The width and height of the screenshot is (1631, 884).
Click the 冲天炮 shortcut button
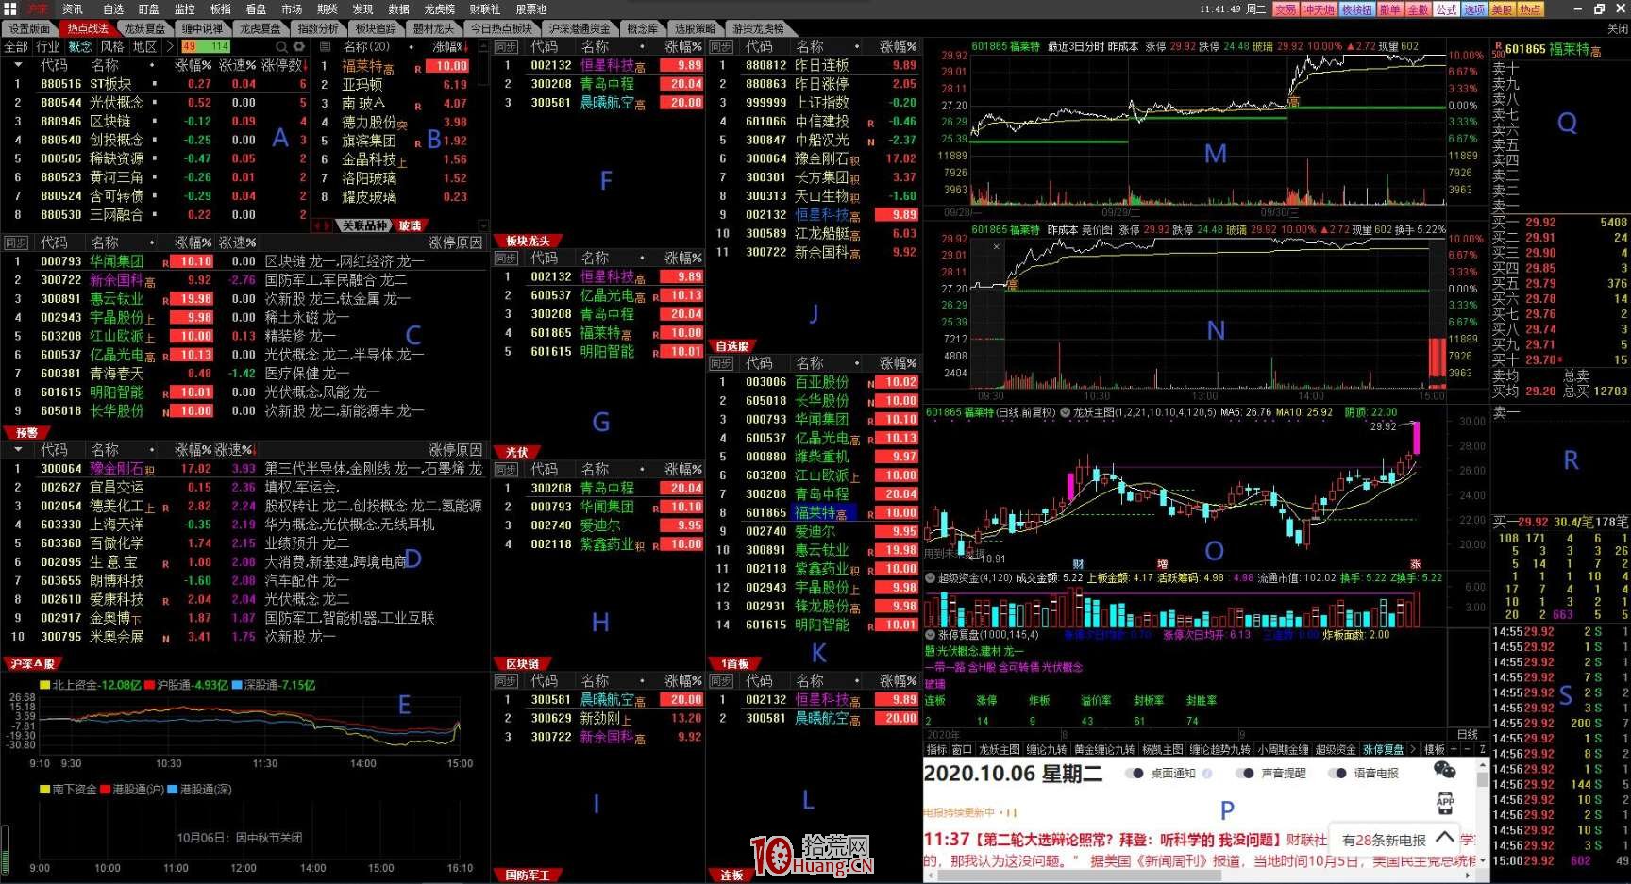tap(1319, 9)
